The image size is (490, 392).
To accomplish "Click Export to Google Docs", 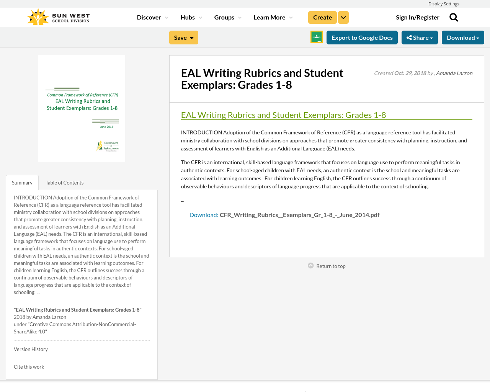I will pos(362,37).
